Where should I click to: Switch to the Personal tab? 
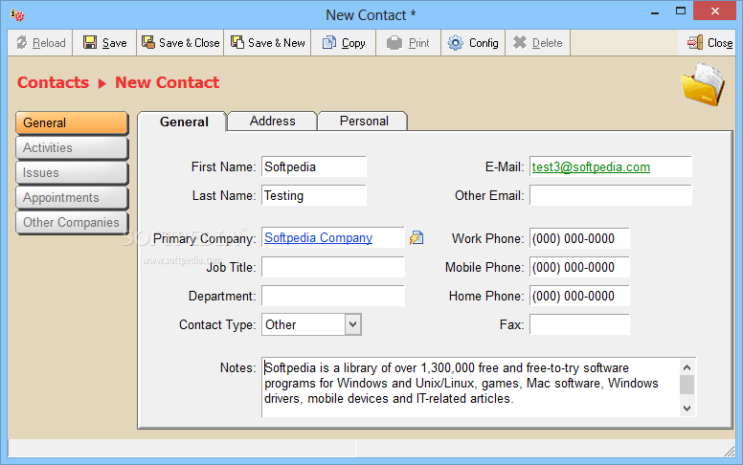point(364,122)
